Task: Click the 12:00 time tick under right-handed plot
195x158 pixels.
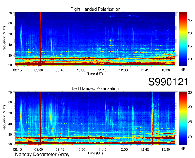Action: pyautogui.click(x=123, y=70)
